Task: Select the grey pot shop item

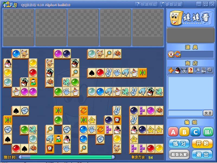Action: (x=204, y=70)
